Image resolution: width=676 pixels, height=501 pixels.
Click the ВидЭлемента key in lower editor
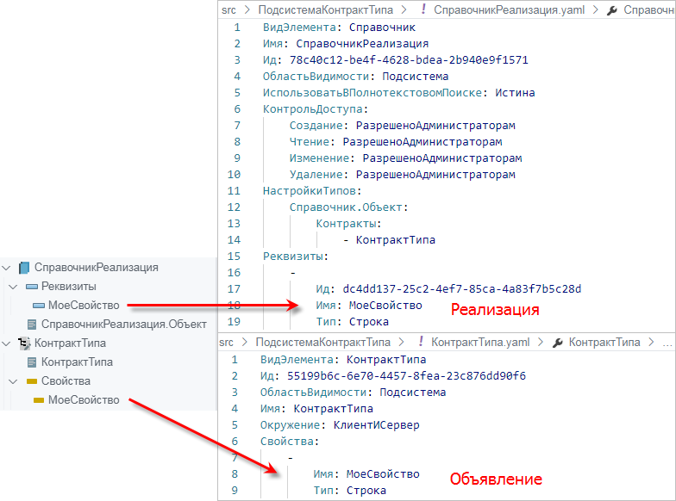click(297, 360)
